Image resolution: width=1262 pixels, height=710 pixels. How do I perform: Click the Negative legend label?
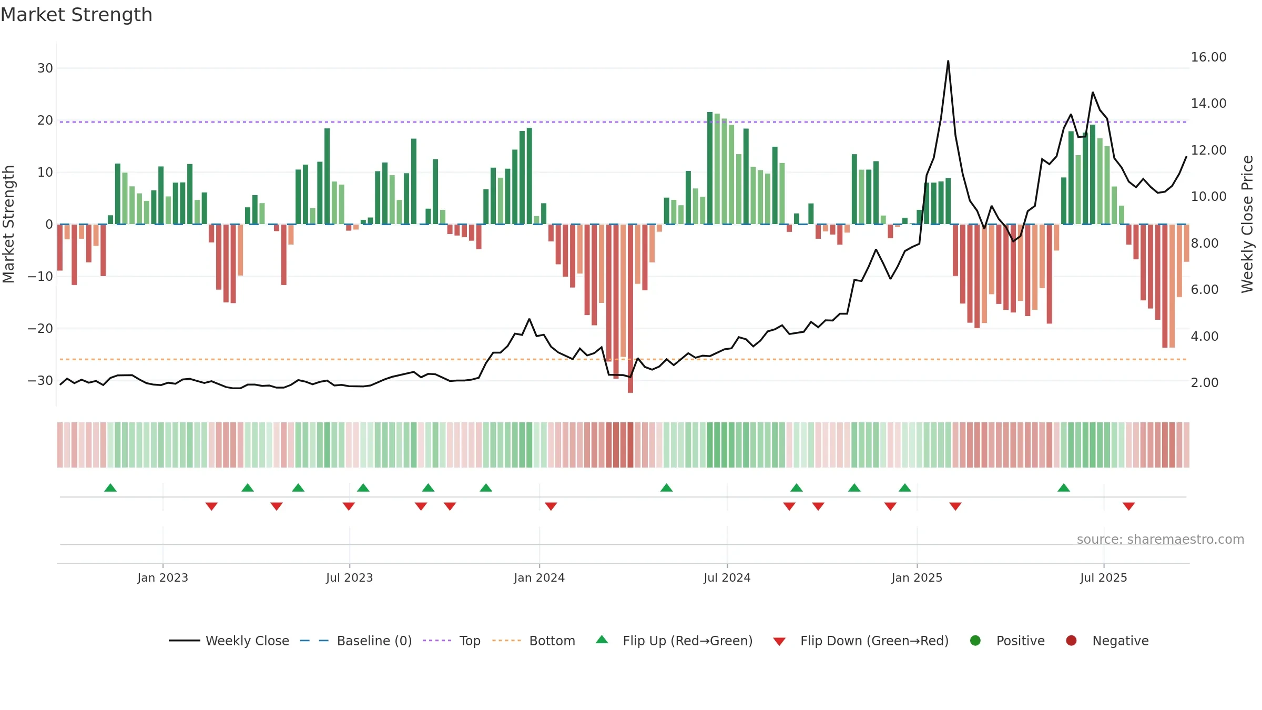[1121, 641]
